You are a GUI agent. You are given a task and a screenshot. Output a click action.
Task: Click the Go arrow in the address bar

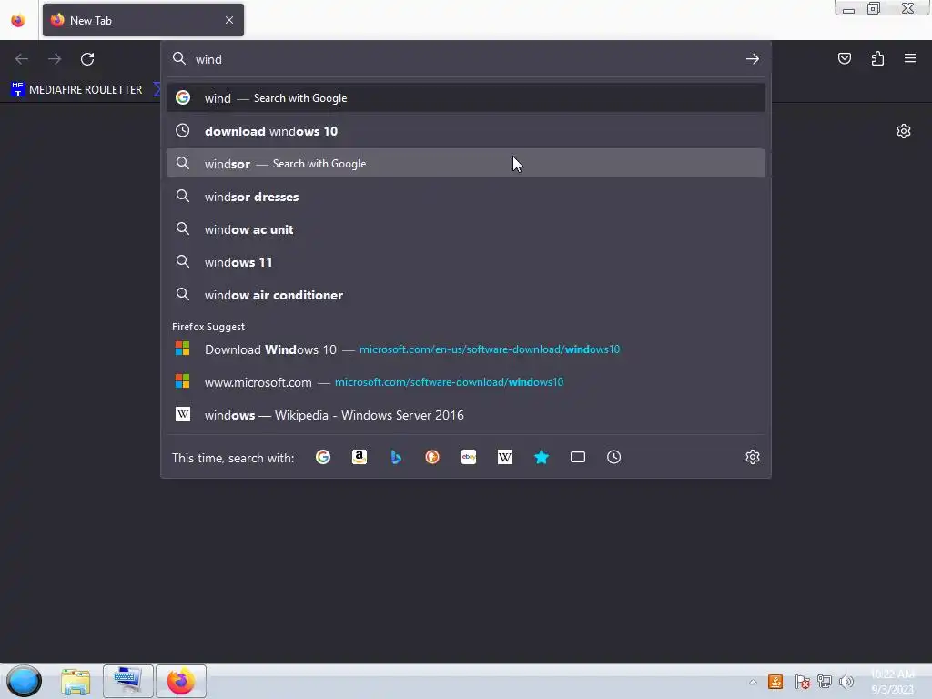click(x=753, y=59)
